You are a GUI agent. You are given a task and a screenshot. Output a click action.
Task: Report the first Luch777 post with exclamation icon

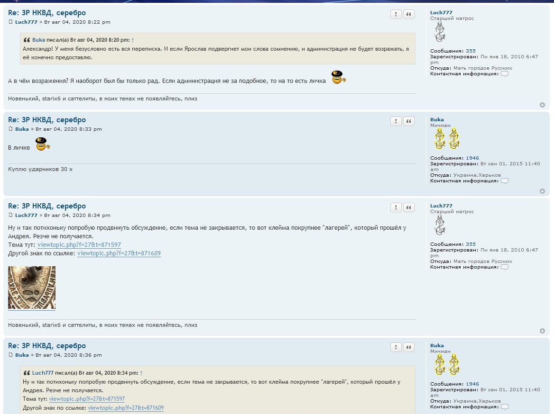(x=396, y=14)
